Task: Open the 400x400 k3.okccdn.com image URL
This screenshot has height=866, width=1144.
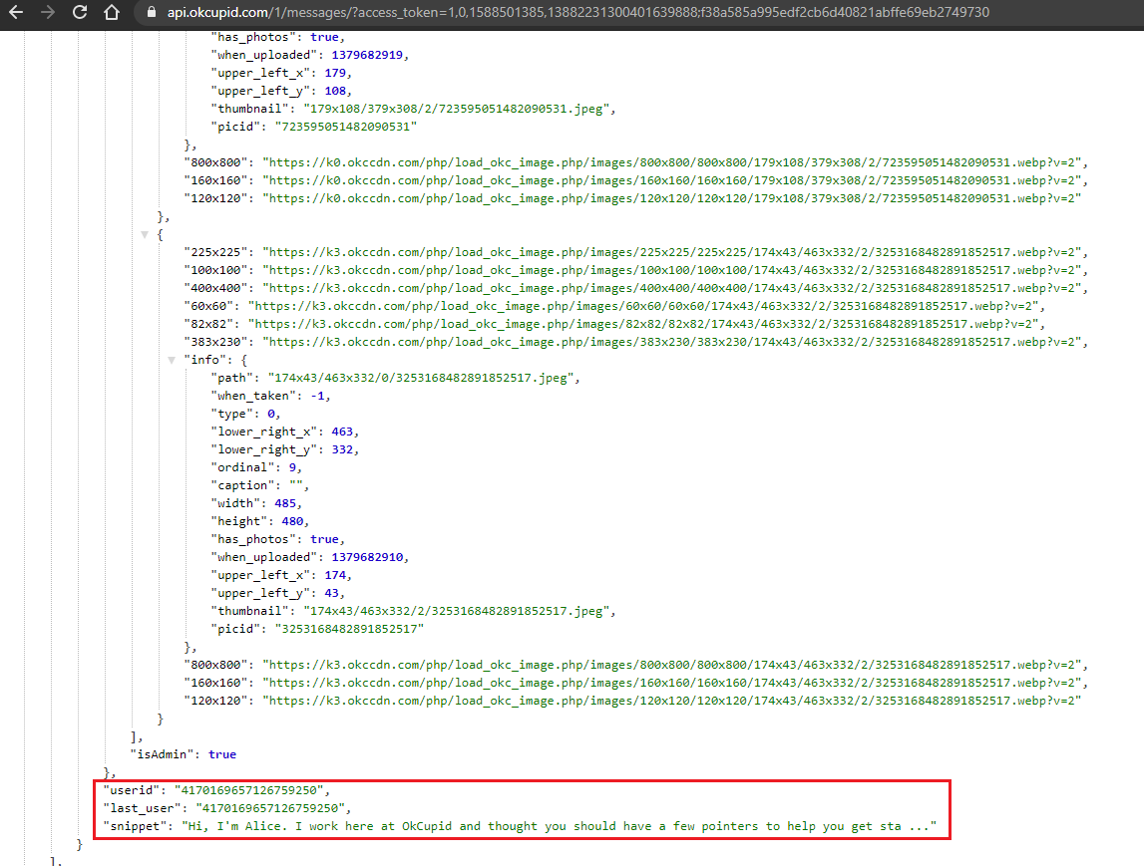Action: click(671, 288)
